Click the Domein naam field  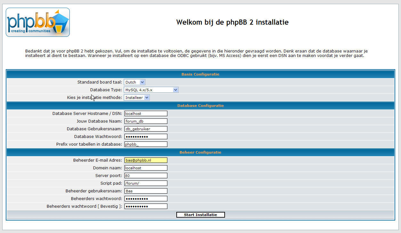pyautogui.click(x=146, y=168)
